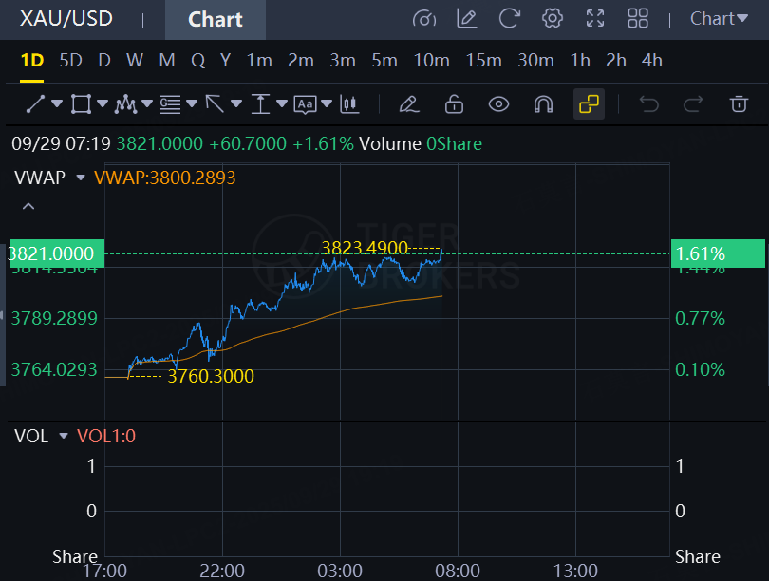Refresh the chart data
The height and width of the screenshot is (581, 769).
(510, 18)
